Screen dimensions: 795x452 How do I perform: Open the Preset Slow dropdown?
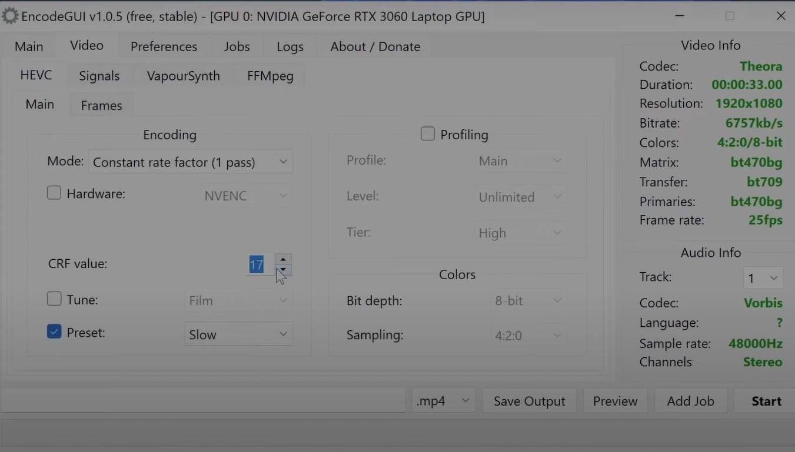(x=238, y=334)
